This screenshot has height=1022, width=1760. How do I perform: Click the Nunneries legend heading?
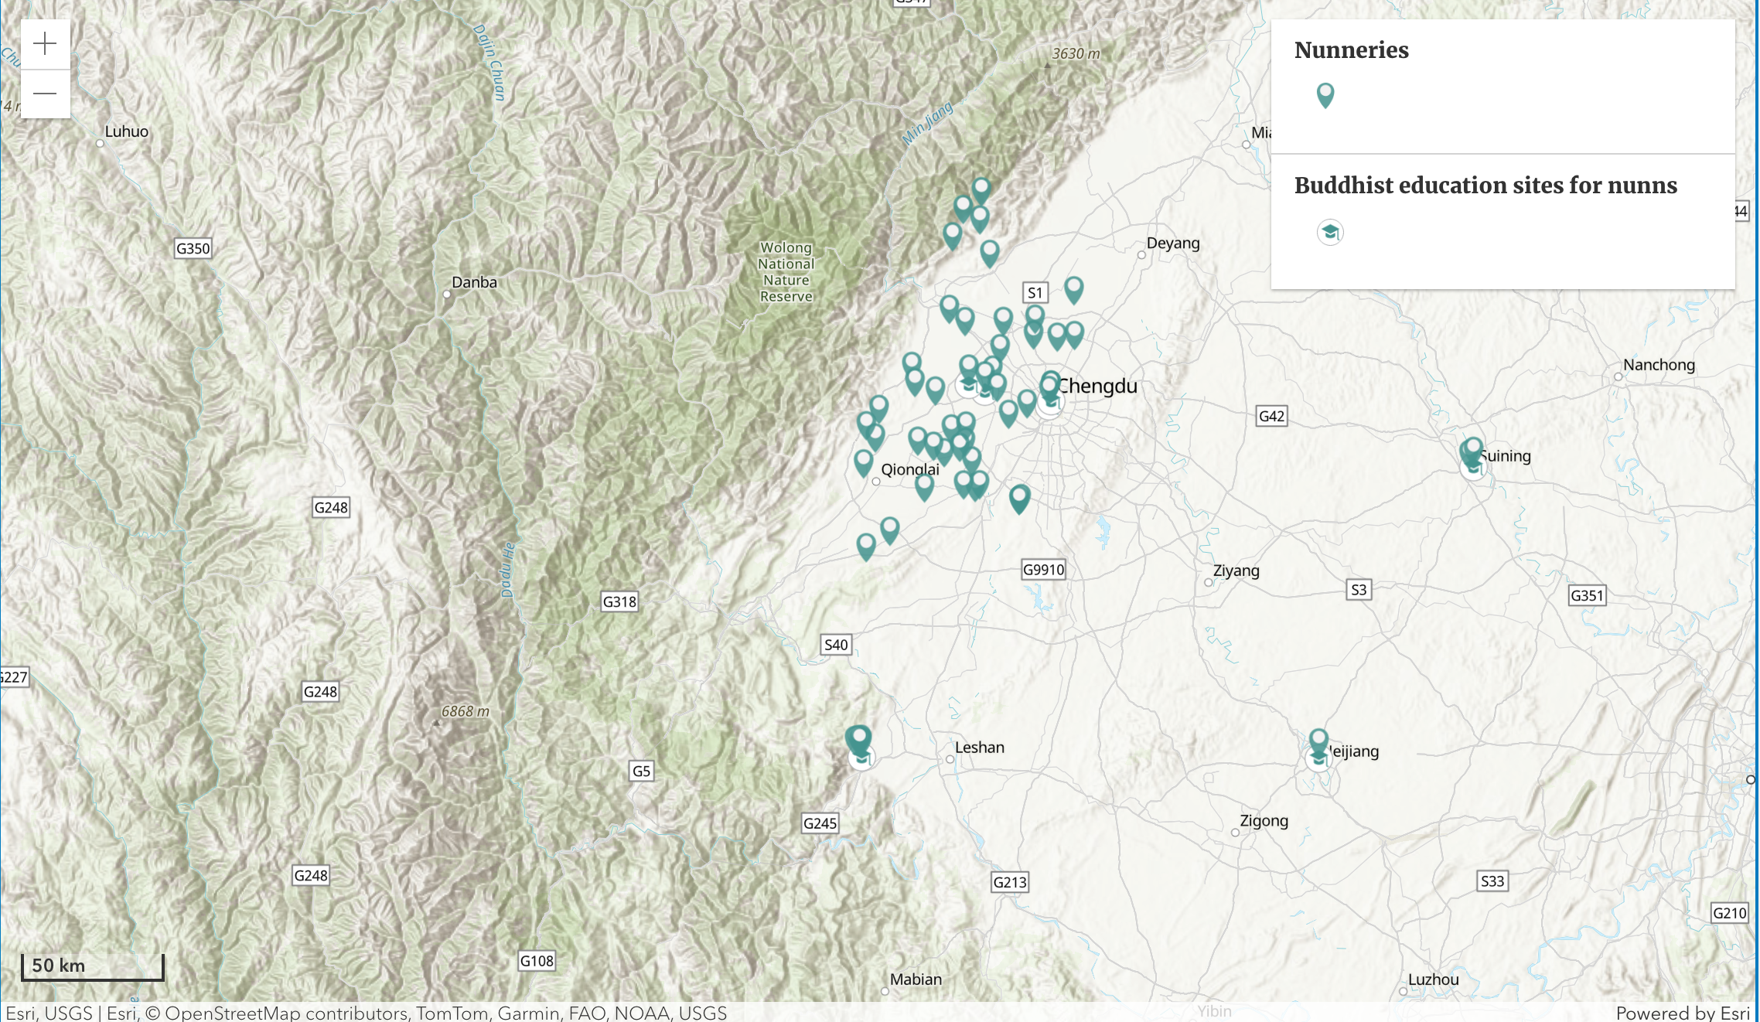click(x=1351, y=50)
